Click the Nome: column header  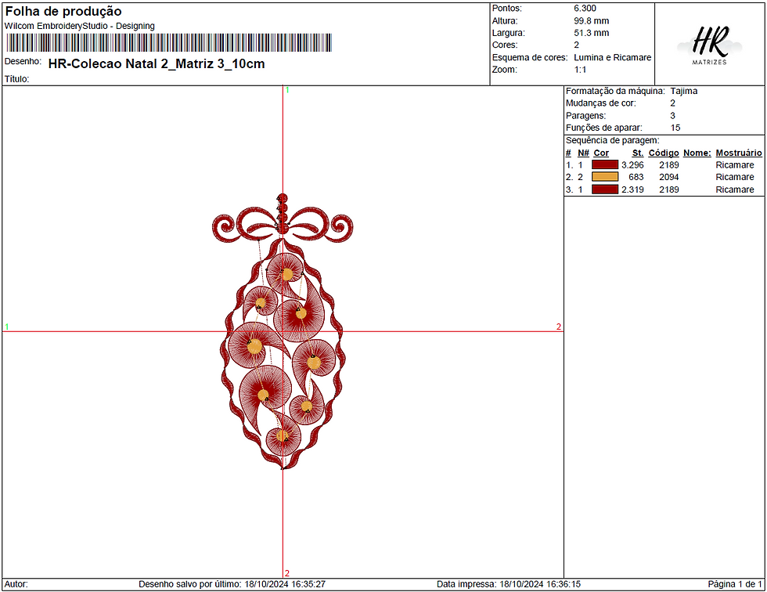point(697,153)
